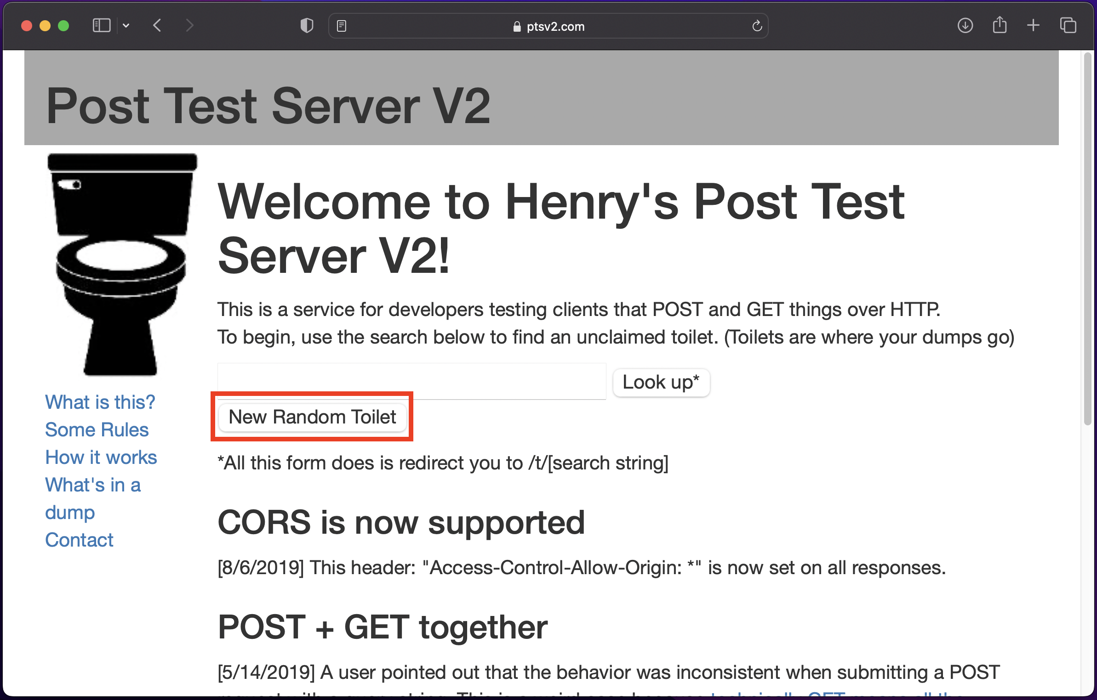Show the tab overview icon
The height and width of the screenshot is (700, 1097).
(1068, 26)
